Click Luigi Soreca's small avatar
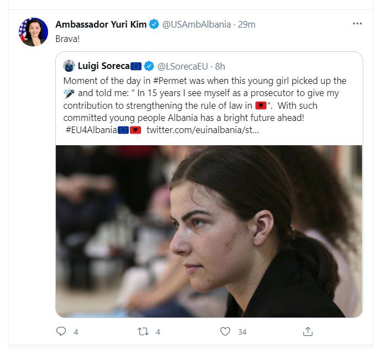 pyautogui.click(x=69, y=66)
